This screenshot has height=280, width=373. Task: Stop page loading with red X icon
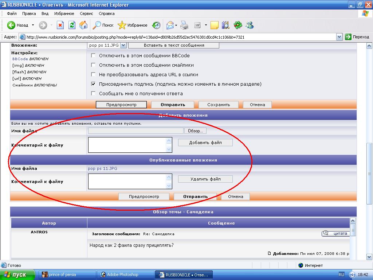60,25
